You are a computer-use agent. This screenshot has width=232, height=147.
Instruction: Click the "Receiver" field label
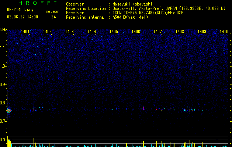75,13
